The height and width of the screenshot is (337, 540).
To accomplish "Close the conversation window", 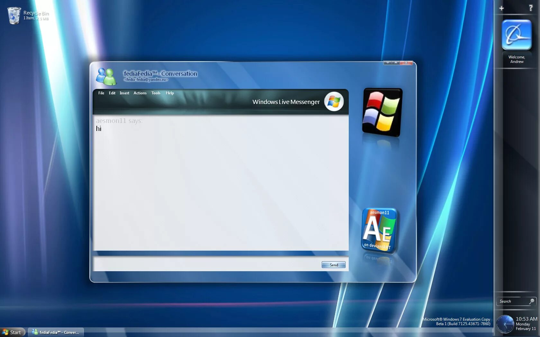I will coord(406,63).
